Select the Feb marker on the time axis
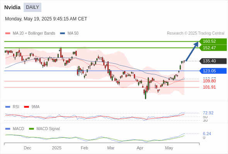Screen dimensions: 228x154 click(84, 148)
